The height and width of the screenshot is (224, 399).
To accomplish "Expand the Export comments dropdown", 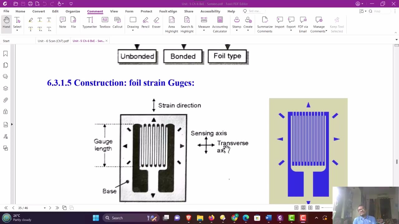I will (x=291, y=30).
